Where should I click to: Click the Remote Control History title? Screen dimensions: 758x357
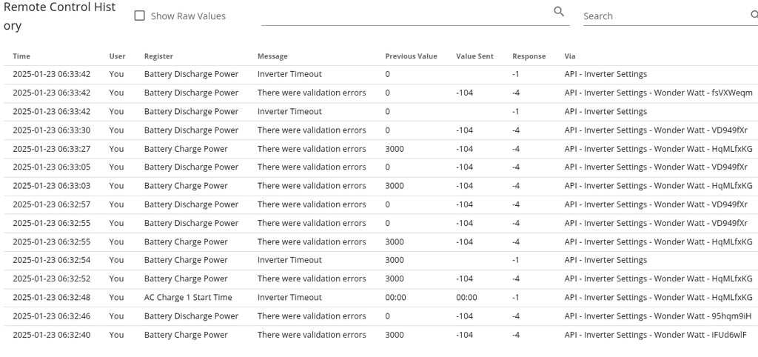[x=59, y=16]
